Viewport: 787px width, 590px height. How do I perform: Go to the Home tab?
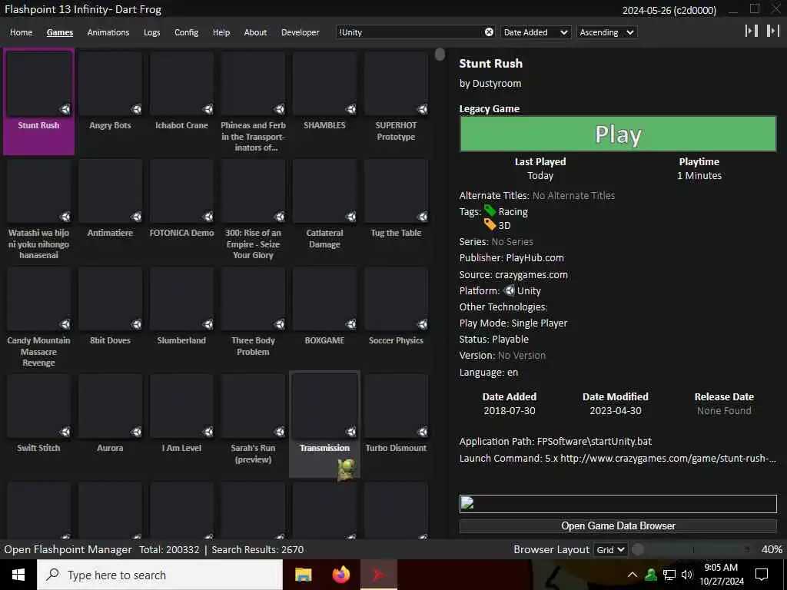(21, 32)
